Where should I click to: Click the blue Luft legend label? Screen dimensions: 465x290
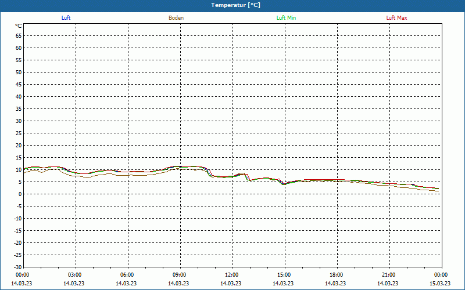(x=66, y=18)
